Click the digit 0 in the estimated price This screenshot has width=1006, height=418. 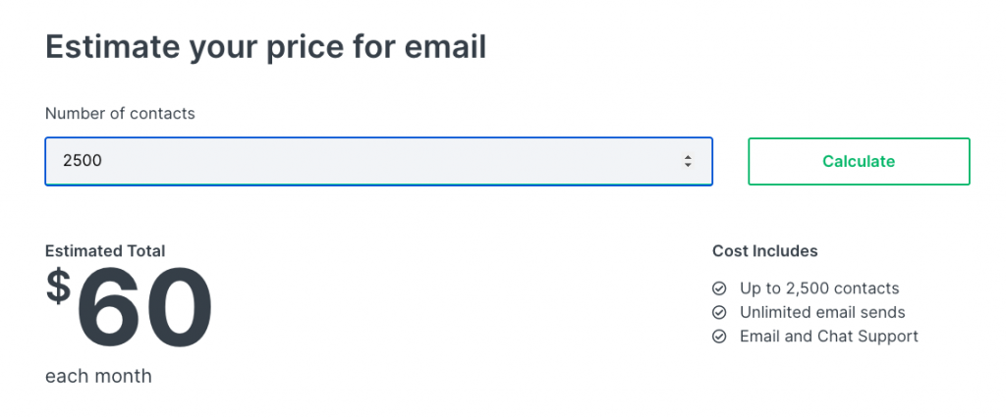coord(180,307)
